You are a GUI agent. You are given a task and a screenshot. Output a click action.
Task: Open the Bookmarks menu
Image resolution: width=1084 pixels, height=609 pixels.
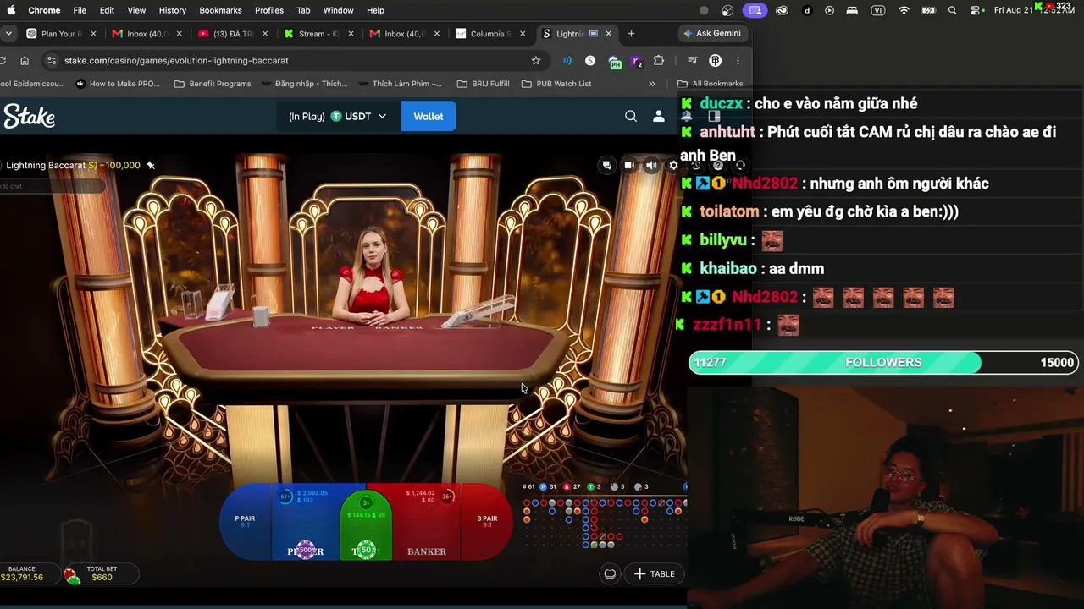(x=220, y=10)
